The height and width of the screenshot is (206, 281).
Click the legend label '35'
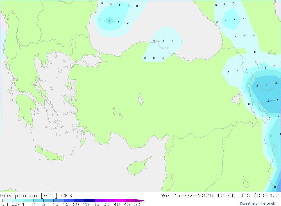pos(106,204)
